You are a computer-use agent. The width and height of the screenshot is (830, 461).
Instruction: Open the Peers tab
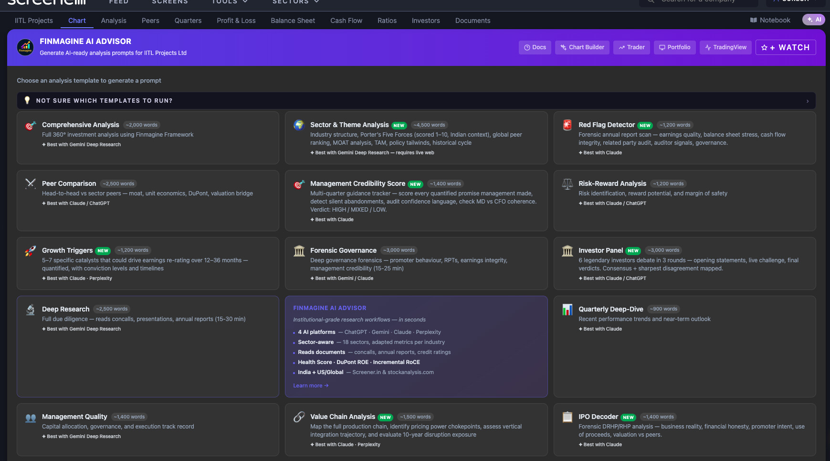click(150, 21)
